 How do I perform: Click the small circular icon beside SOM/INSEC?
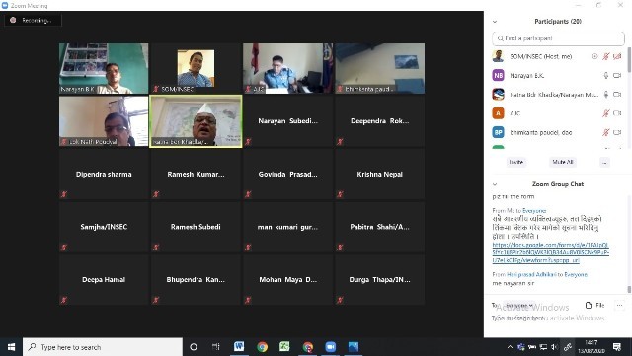[x=594, y=57]
